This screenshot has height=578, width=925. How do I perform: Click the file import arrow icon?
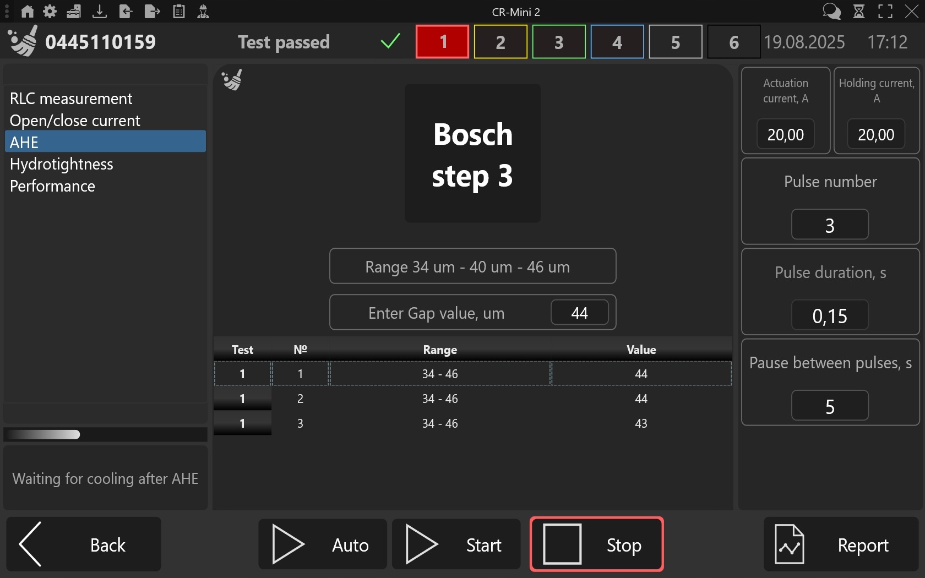point(126,12)
